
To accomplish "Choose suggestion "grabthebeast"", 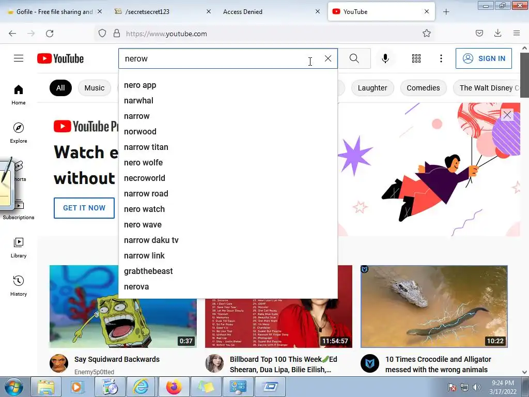I will coord(228,271).
